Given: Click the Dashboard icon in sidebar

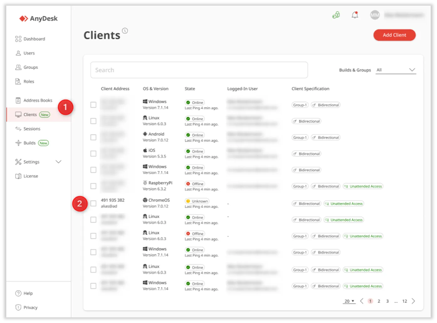Looking at the screenshot, I should click(x=18, y=39).
